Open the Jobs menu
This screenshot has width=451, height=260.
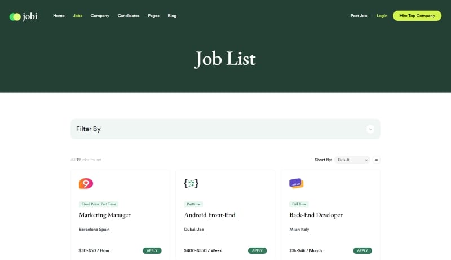(78, 16)
